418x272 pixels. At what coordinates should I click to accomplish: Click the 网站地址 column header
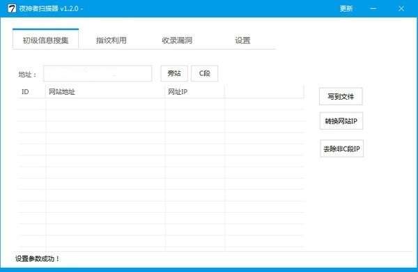click(105, 92)
